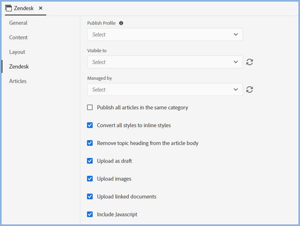Disable Remove topic heading from article body

(90, 143)
